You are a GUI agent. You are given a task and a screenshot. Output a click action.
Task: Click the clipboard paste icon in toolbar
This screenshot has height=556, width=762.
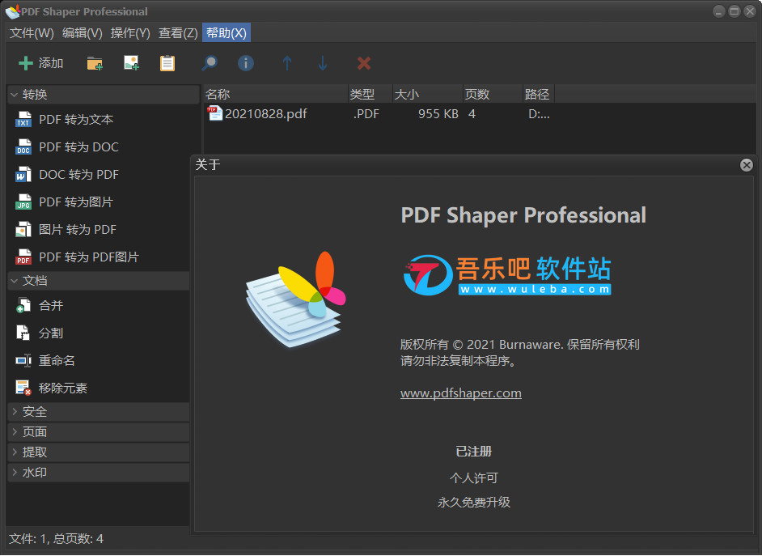(167, 63)
